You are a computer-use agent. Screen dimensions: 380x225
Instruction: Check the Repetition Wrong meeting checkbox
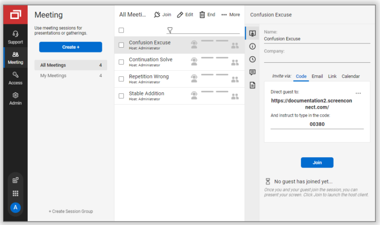click(122, 79)
